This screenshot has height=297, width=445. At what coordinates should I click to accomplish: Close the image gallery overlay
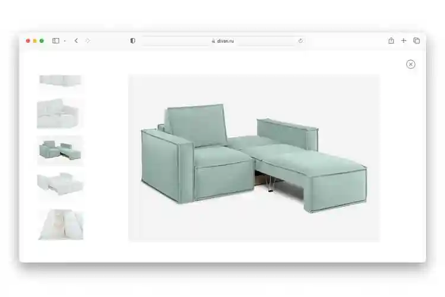[411, 64]
